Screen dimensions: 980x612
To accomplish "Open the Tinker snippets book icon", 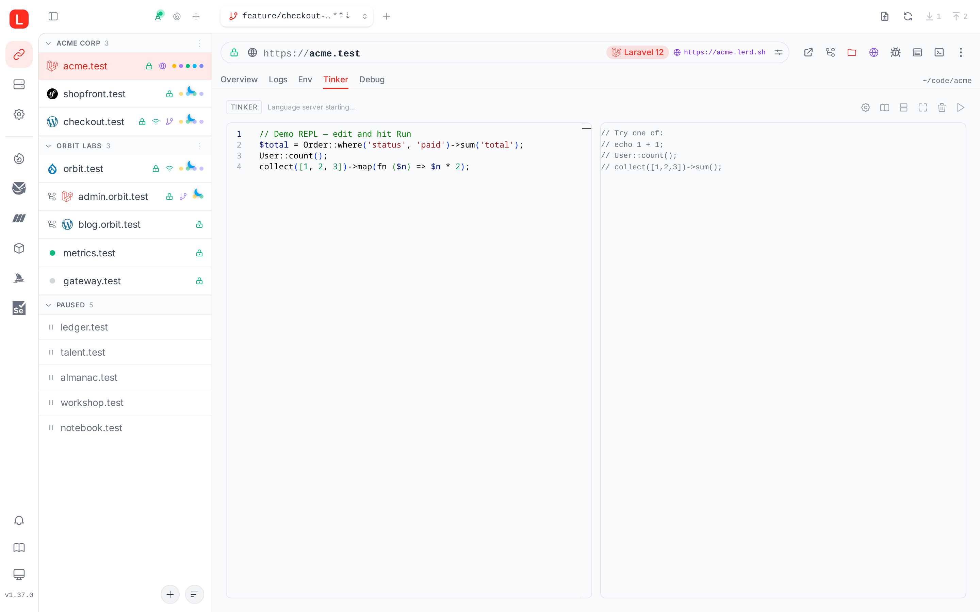I will pos(884,107).
